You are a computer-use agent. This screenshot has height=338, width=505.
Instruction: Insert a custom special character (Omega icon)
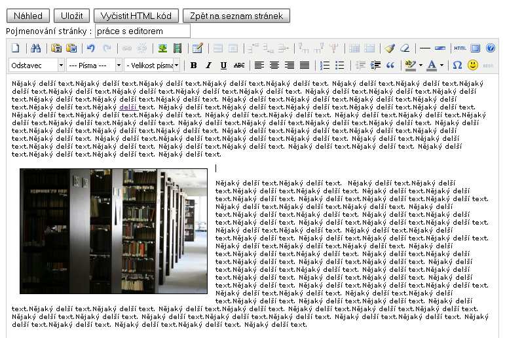(457, 66)
